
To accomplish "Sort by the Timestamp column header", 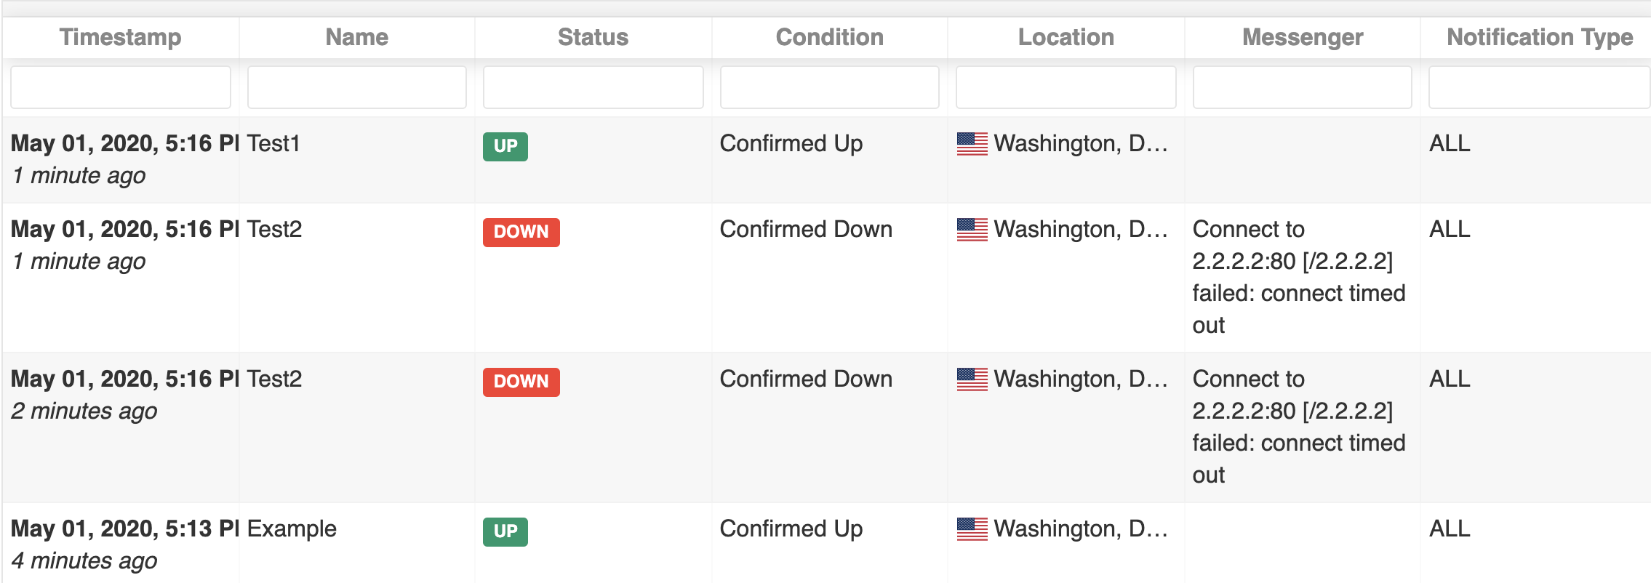I will tap(121, 37).
